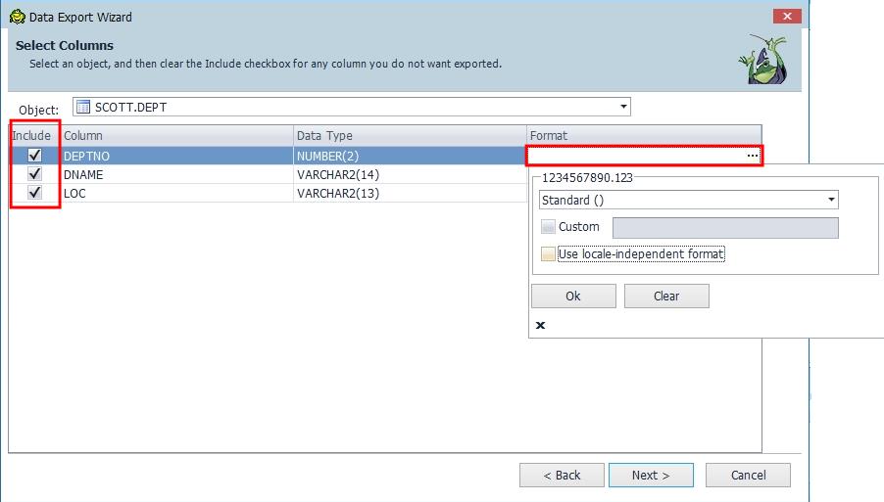Click the Include column header
884x502 pixels.
coord(32,136)
